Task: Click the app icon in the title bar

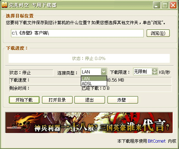Action: tap(4, 5)
